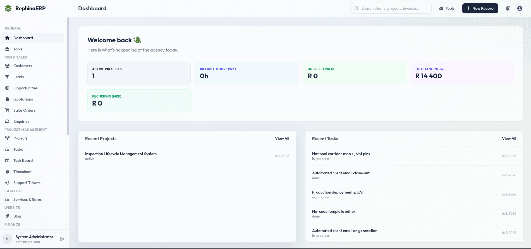The width and height of the screenshot is (531, 249).
Task: Click the Support Tickets headset icon
Action: (7, 183)
